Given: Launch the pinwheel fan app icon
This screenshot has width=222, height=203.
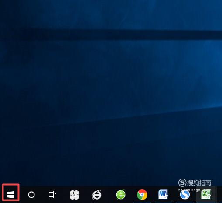Looking at the screenshot, I should click(x=75, y=195).
